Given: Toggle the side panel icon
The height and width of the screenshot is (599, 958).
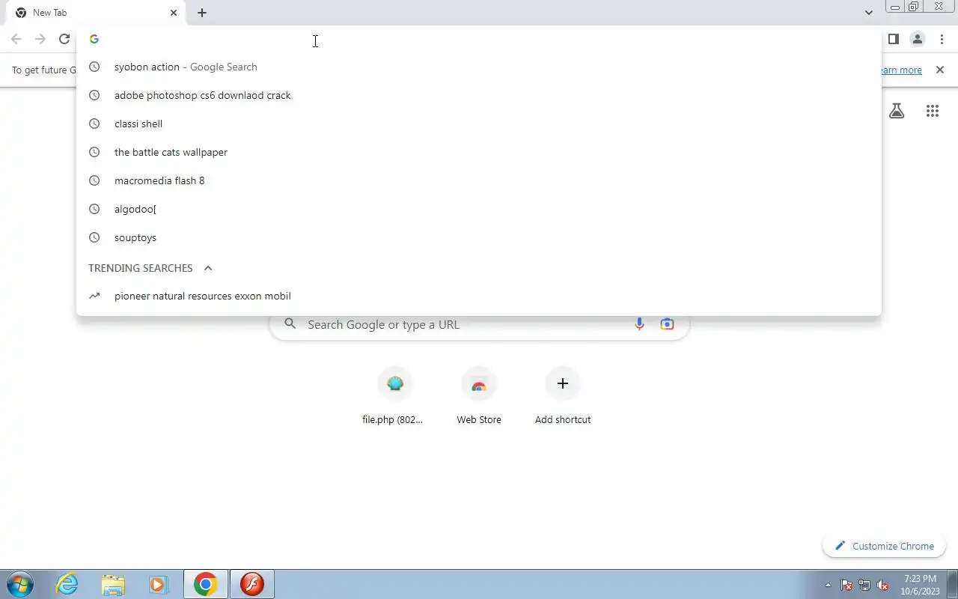Looking at the screenshot, I should click(893, 39).
